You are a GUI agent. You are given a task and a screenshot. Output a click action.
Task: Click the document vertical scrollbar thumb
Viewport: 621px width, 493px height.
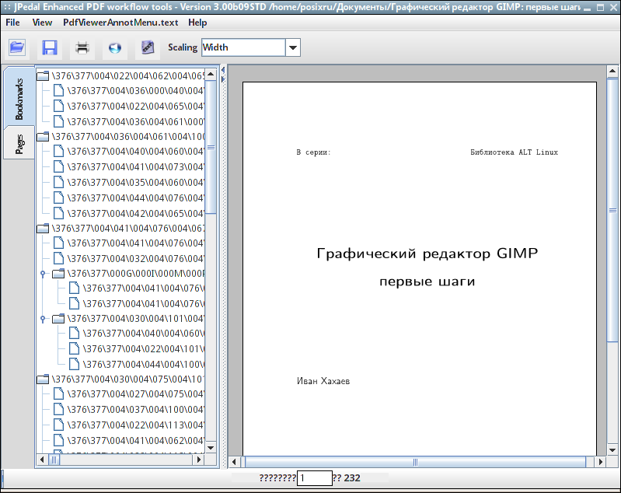[612, 211]
